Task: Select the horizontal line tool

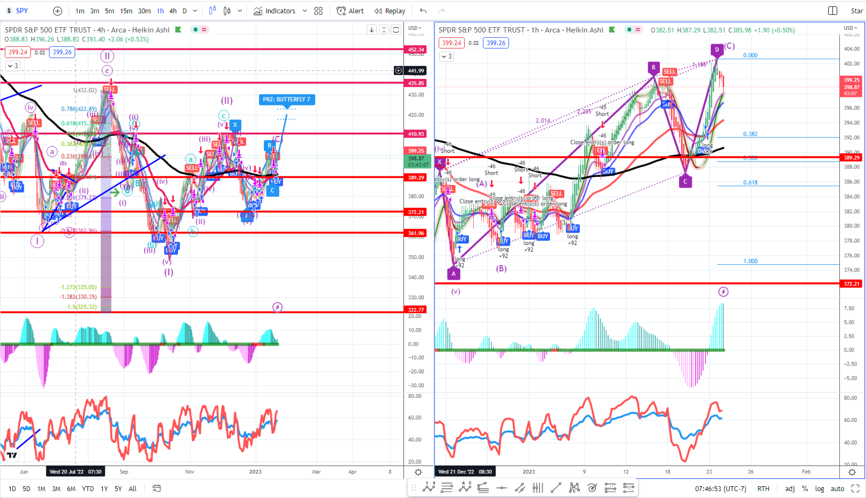Action: coord(501,487)
